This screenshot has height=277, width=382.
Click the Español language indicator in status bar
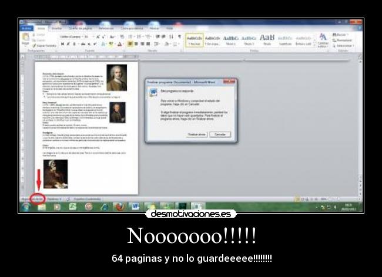coord(87,199)
